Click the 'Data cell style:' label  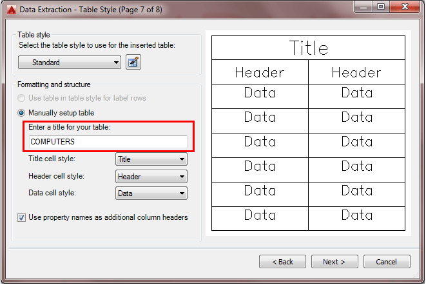52,193
